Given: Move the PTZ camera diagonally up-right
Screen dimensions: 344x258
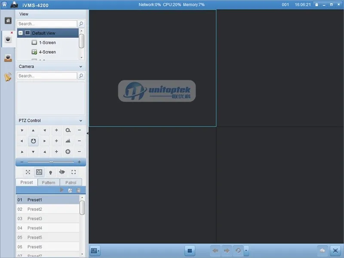Looking at the screenshot, I should tap(45, 130).
